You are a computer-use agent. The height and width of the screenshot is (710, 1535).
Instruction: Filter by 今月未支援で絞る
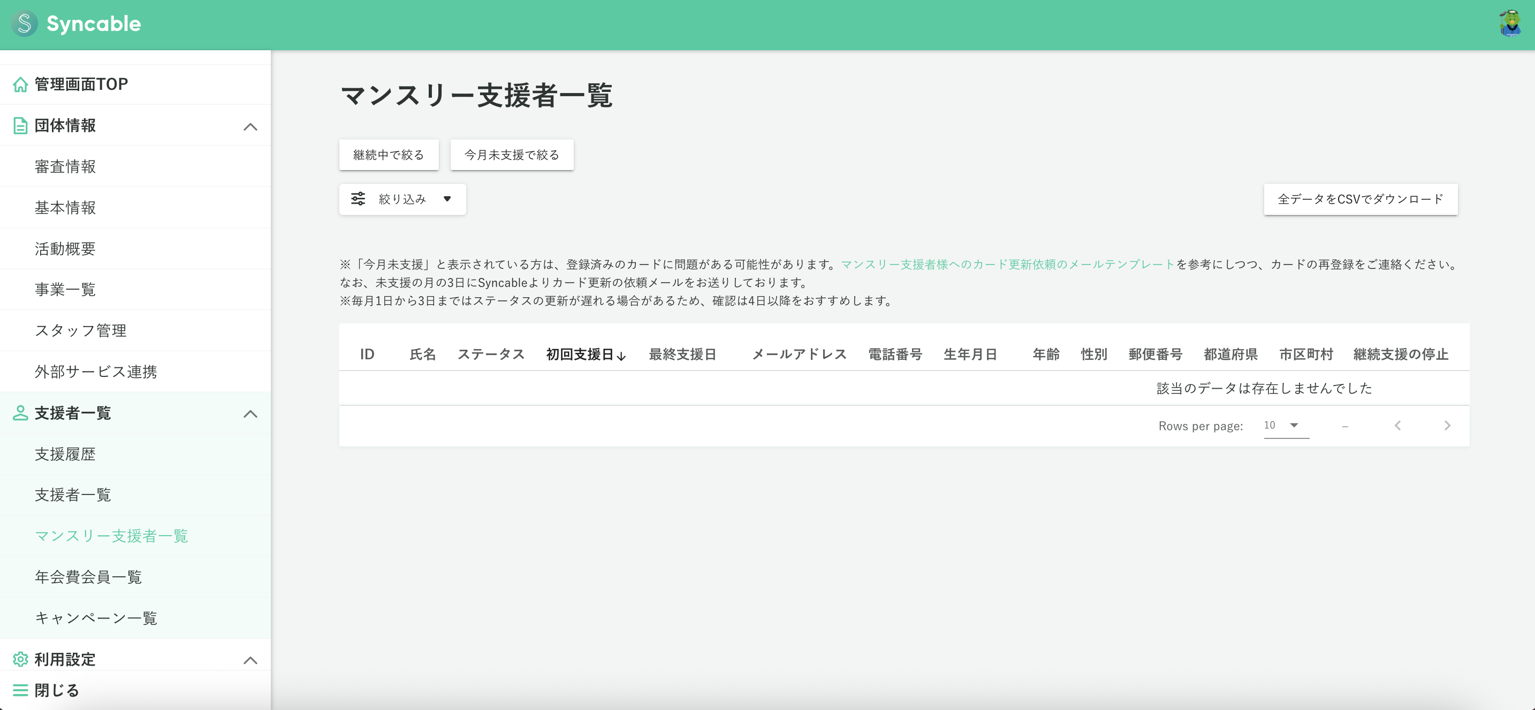[511, 154]
